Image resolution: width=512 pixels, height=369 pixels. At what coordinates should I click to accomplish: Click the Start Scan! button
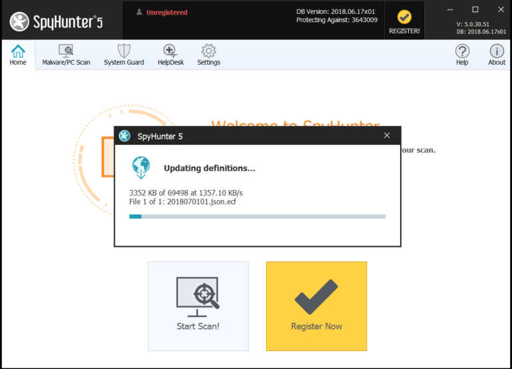198,306
